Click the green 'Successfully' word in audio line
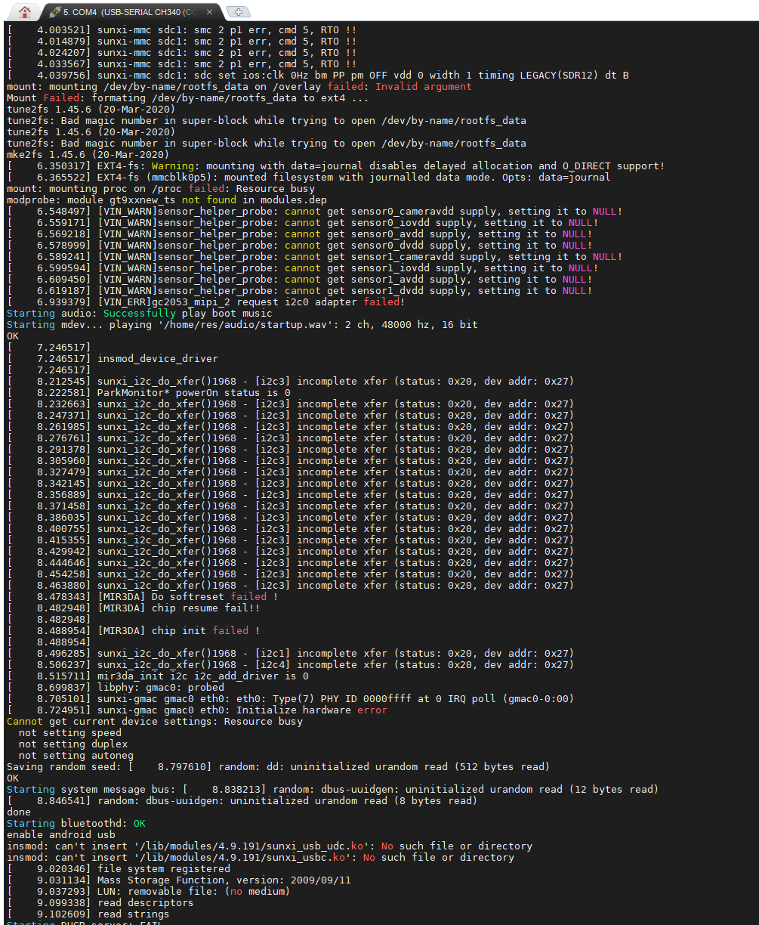This screenshot has width=759, height=925. [x=139, y=314]
